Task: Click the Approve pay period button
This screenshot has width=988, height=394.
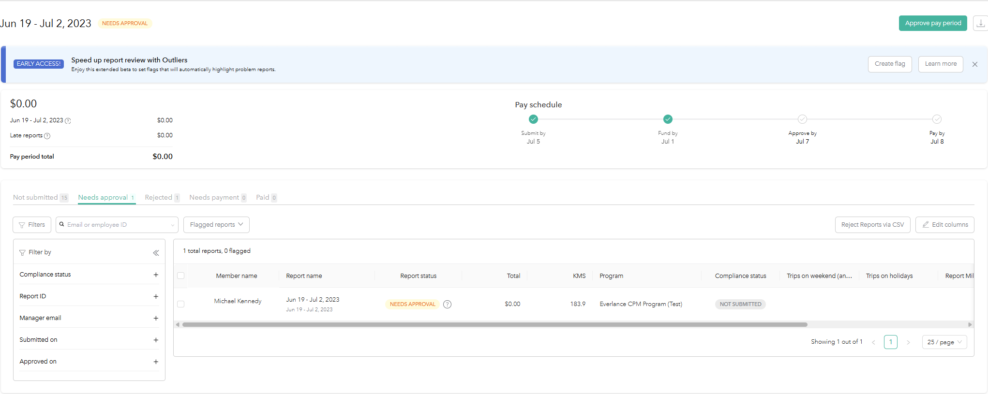Action: tap(932, 23)
